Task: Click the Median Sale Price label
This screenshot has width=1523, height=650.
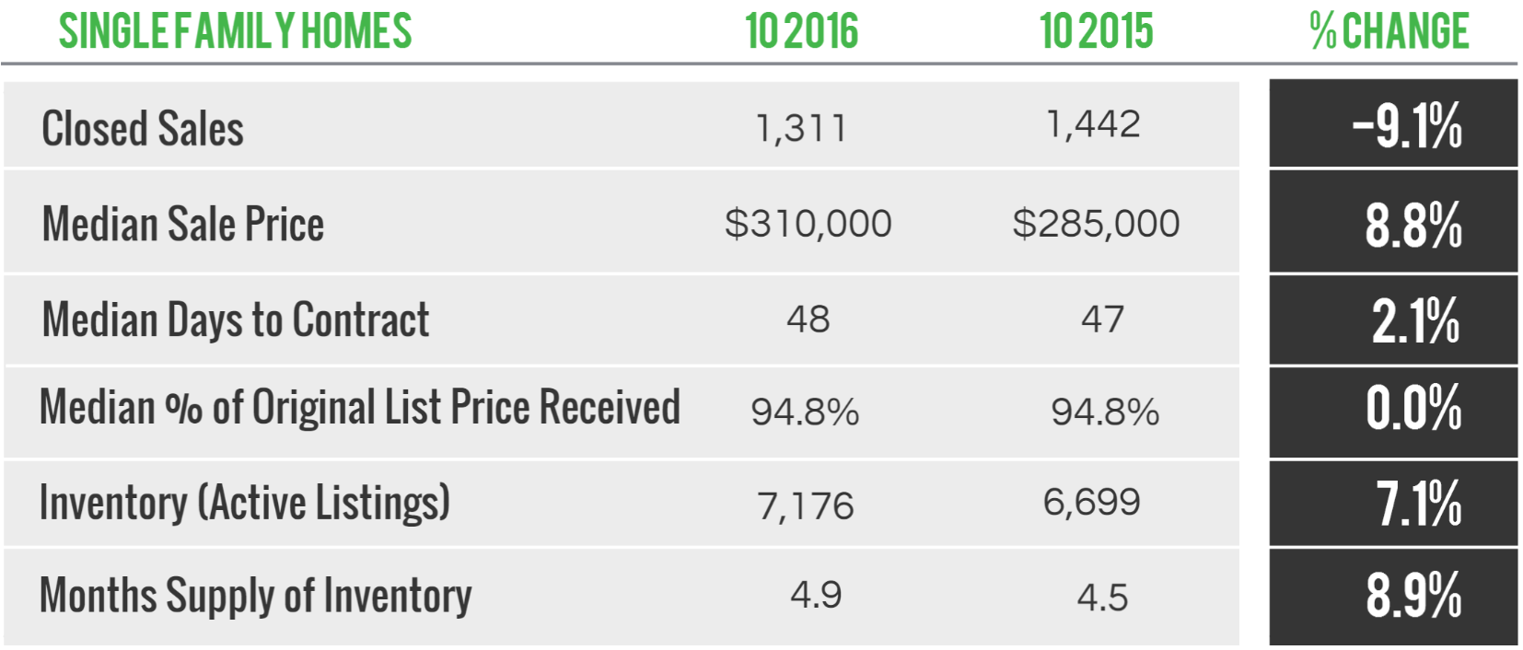Action: coord(183,224)
